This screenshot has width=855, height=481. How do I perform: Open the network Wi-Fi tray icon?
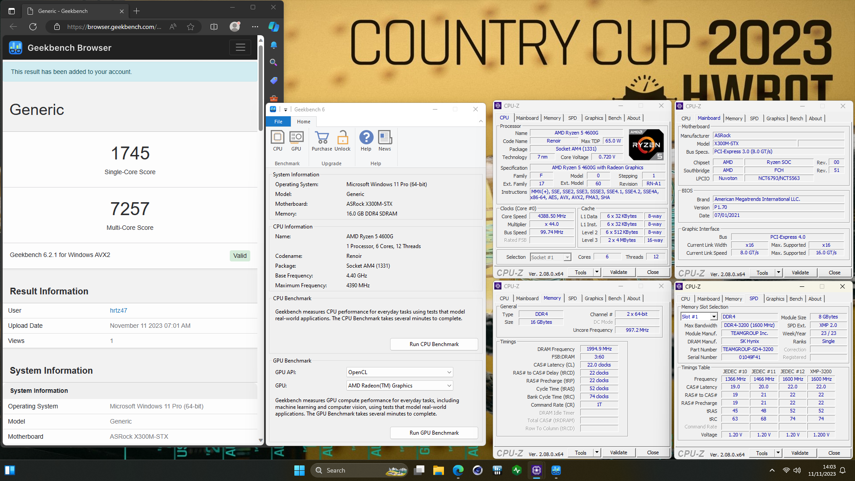coord(786,470)
